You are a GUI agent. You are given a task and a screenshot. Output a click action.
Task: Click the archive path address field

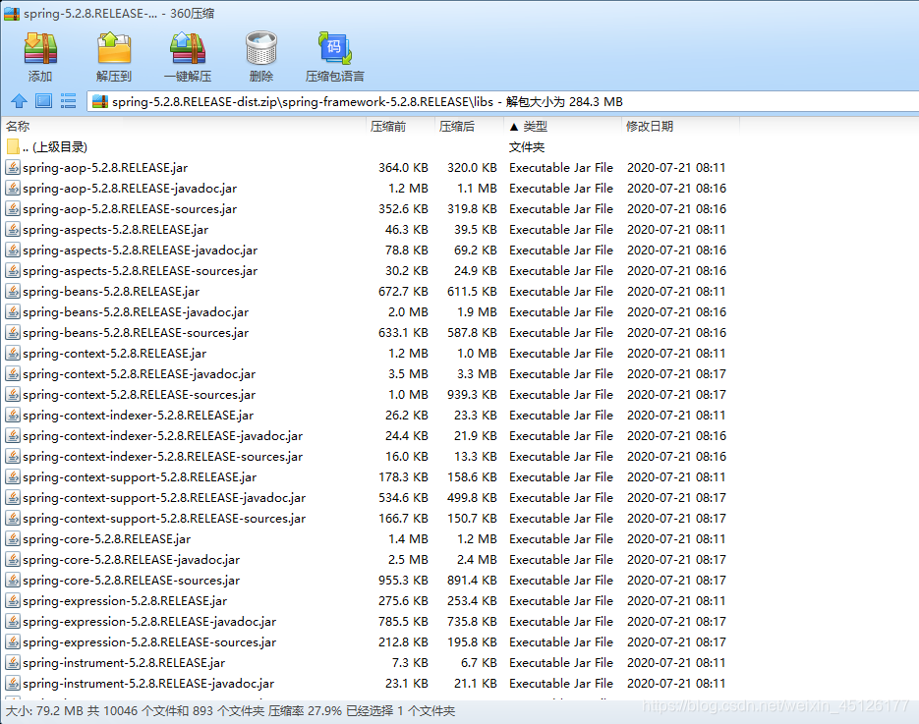(x=503, y=102)
